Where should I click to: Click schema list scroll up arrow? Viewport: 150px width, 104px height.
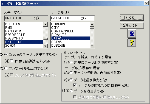click(46, 24)
